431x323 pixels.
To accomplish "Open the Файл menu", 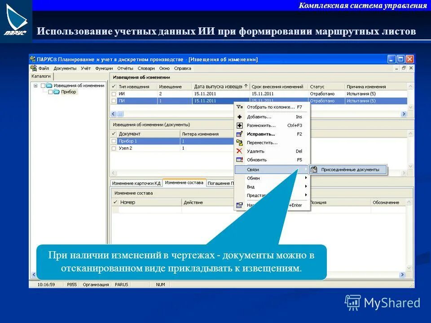I will (x=44, y=68).
